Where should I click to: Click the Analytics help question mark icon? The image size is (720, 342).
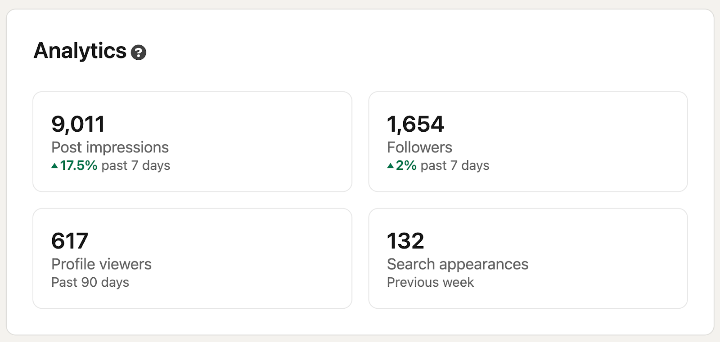[x=139, y=53]
